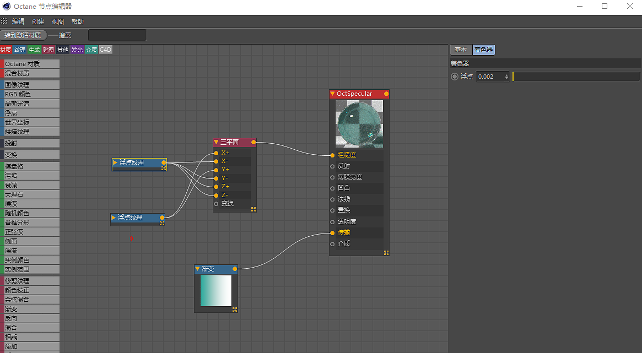Viewport: 642px width, 353px height.
Task: Add an RGB 颜色 node
Action: (30, 94)
